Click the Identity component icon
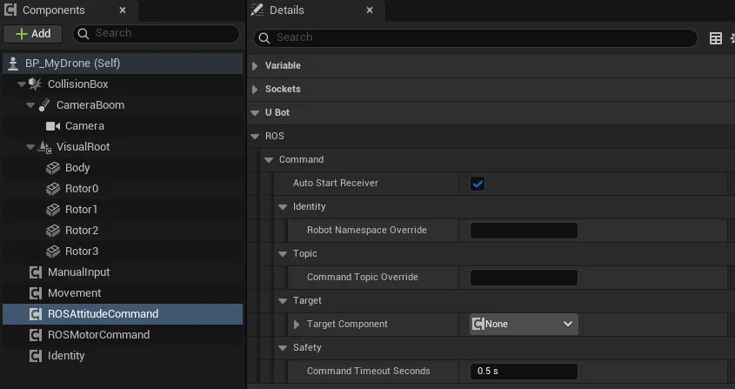Screen dimensions: 735x389 point(36,356)
